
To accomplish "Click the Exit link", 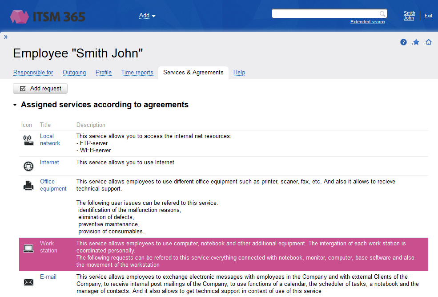I will click(428, 16).
